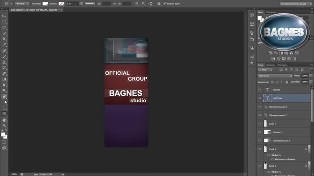The image size is (314, 176).
Task: Open the tool preset picker arrow
Action: 11,4
